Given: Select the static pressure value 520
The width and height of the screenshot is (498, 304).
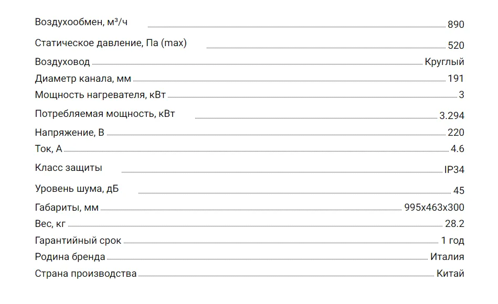Looking at the screenshot, I should [456, 46].
